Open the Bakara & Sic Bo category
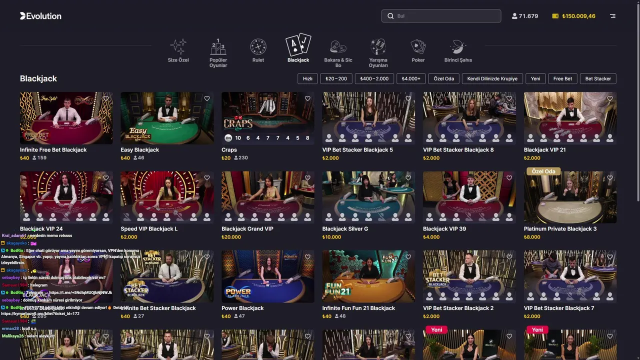Viewport: 640px width, 360px height. 338,53
